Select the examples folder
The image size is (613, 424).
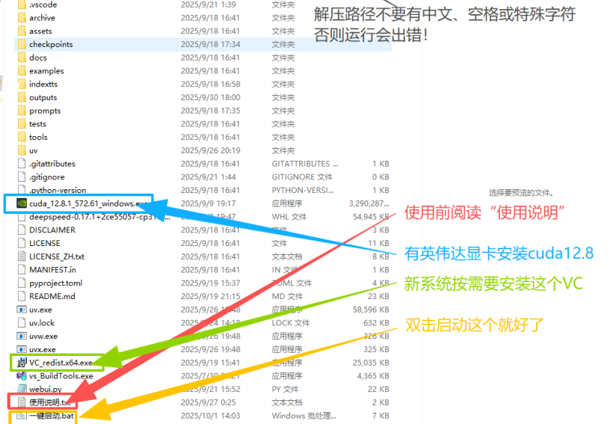coord(46,71)
